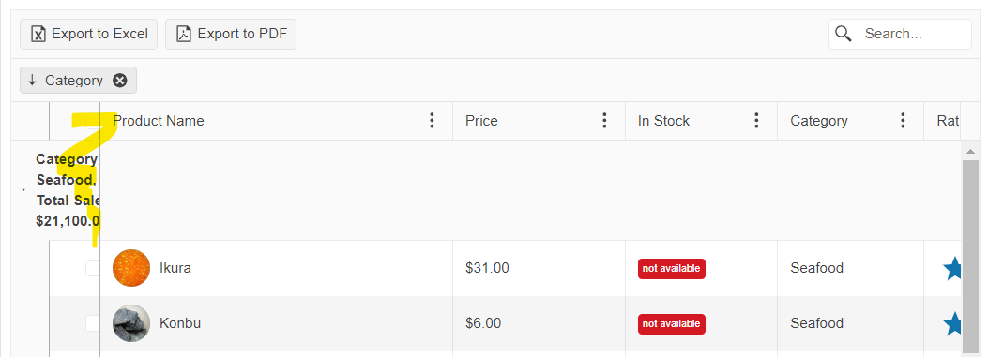The height and width of the screenshot is (357, 988).
Task: Click the grid vertical scrollbar thumb
Action: click(970, 255)
